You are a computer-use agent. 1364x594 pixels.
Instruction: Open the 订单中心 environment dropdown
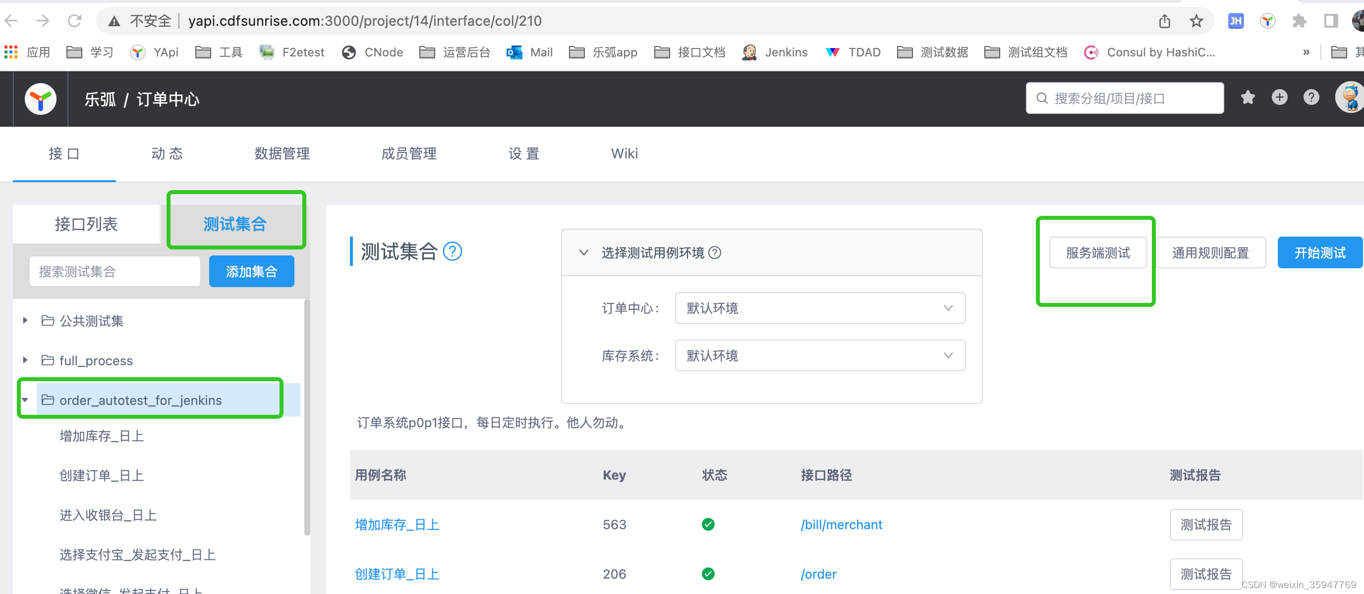[820, 308]
